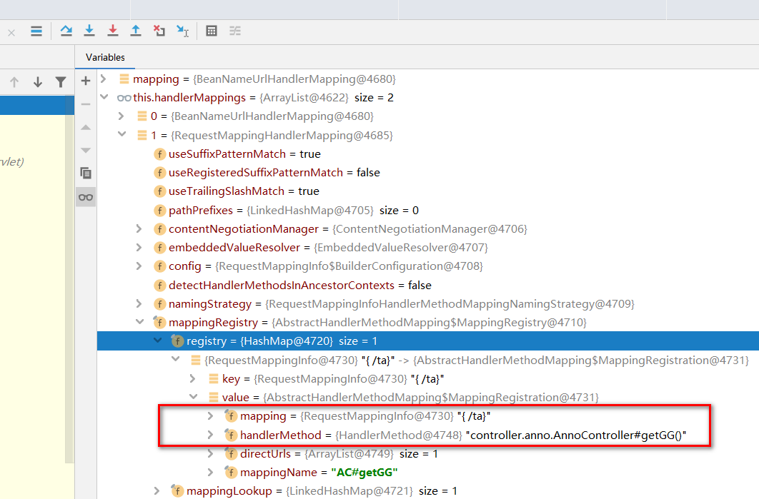Expand the key RequestMappingInfo@4730 node
Viewport: 759px width, 499px height.
click(x=193, y=378)
